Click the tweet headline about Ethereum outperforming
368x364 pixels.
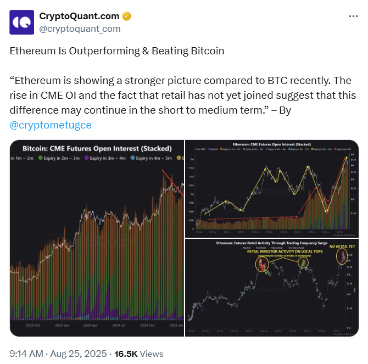pos(117,51)
